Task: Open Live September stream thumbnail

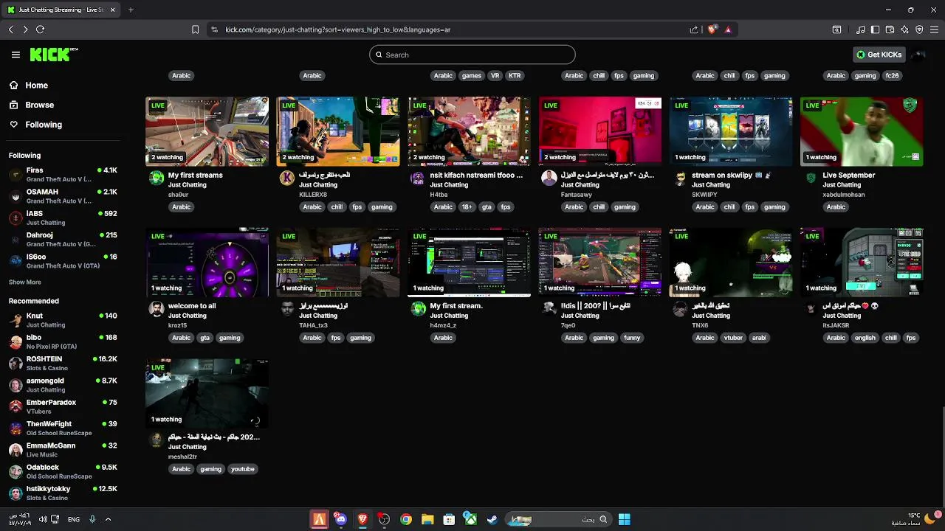Action: [x=862, y=131]
